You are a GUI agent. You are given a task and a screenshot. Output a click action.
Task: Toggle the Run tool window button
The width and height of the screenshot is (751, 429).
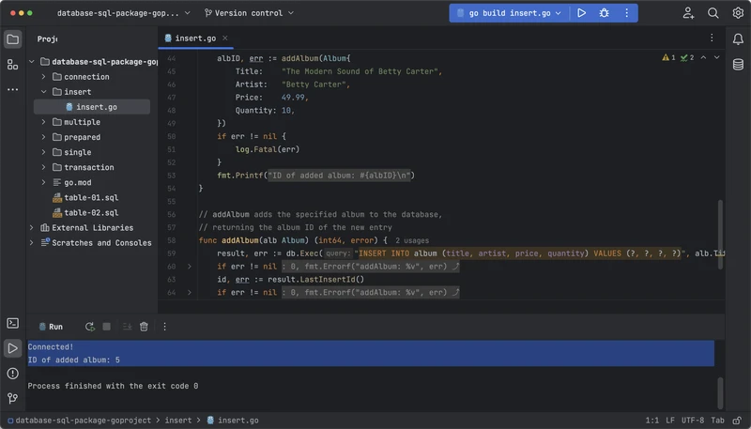pos(13,348)
